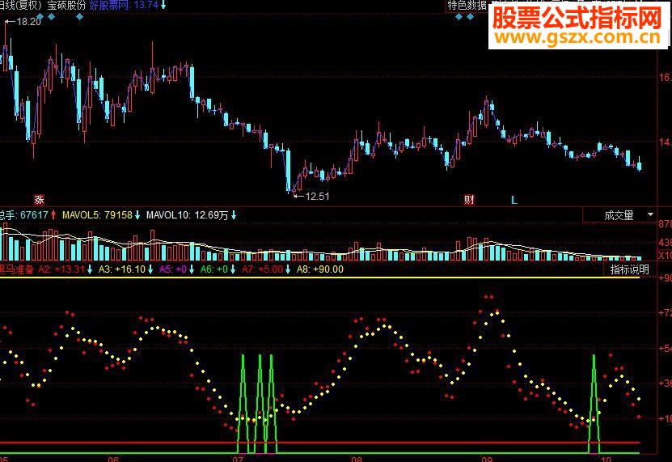Viewport: 672px width, 462px height.
Task: Click the 09 month label on date axis
Action: (487, 459)
